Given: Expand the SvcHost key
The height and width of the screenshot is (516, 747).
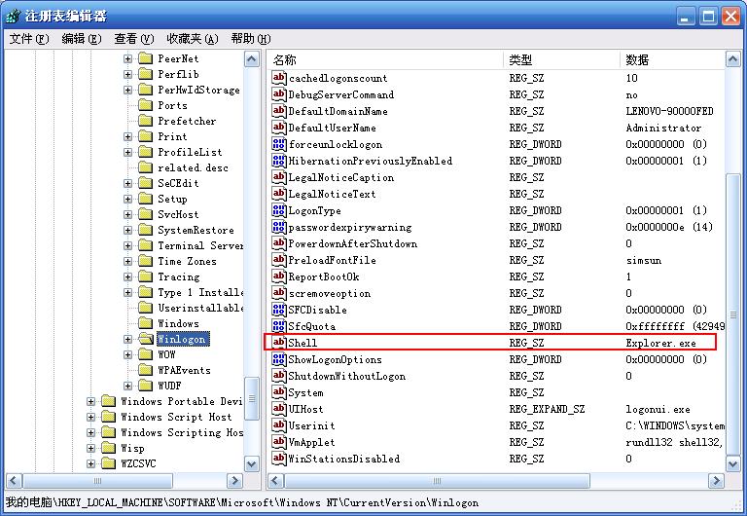Looking at the screenshot, I should tap(127, 214).
